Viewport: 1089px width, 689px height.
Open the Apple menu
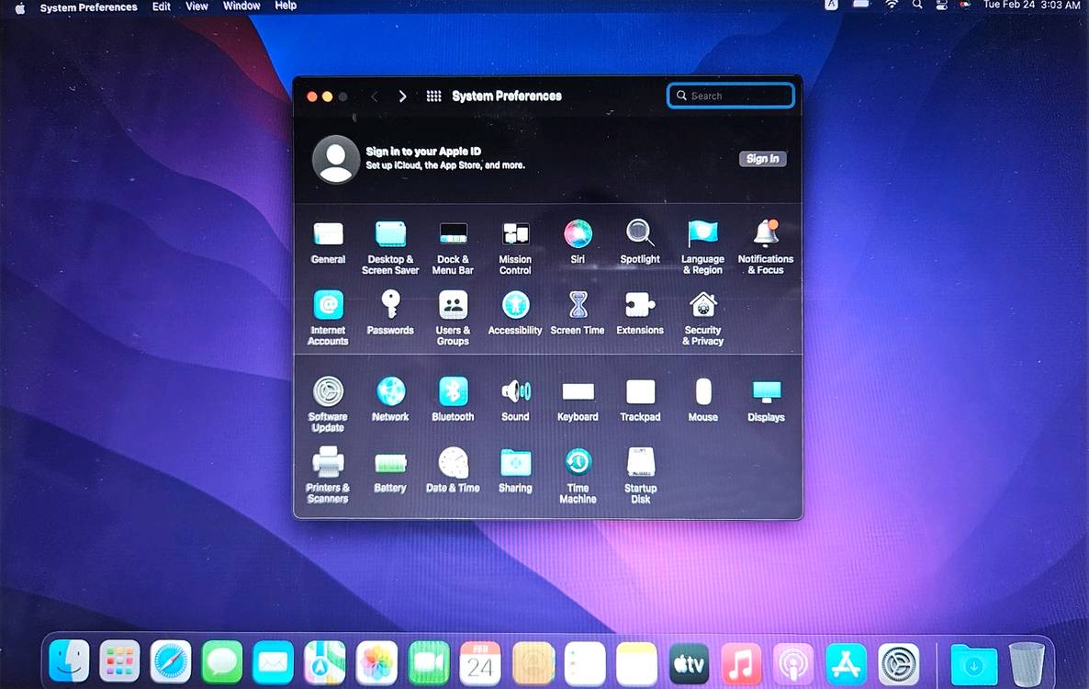19,6
